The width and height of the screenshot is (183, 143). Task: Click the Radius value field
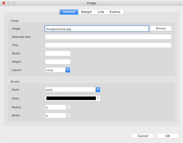(56, 107)
